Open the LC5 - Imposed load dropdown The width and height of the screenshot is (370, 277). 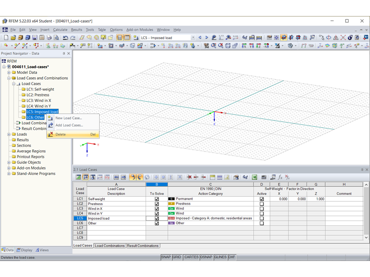click(x=193, y=37)
